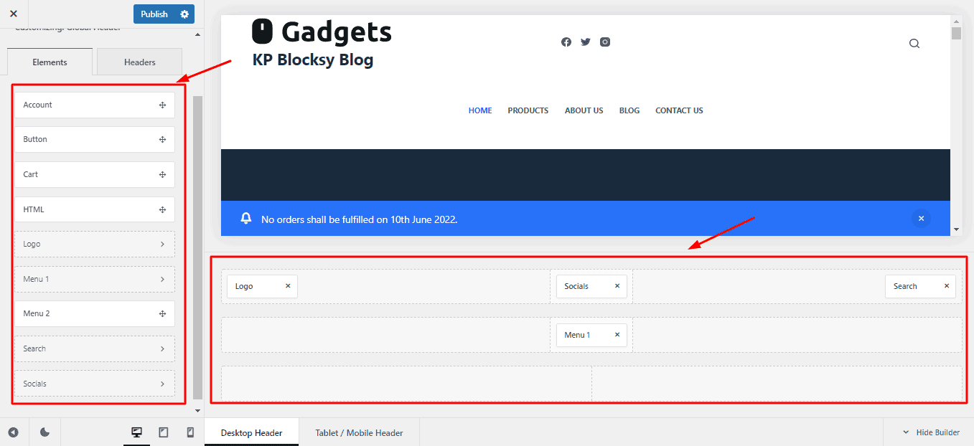
Task: Switch to mobile device preview icon
Action: 190,432
